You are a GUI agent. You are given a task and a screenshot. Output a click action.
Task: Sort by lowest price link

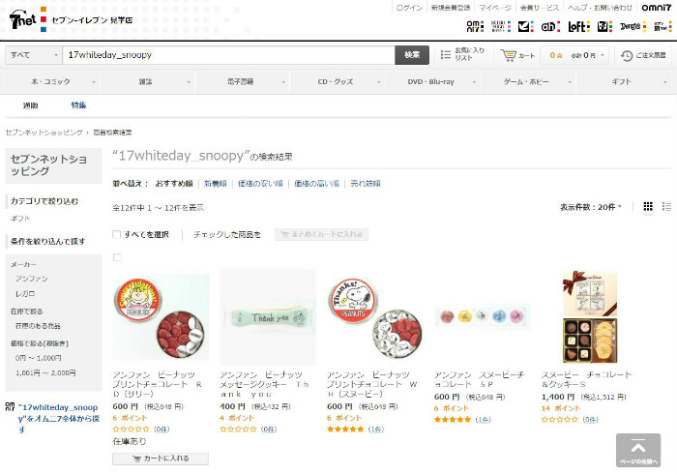(x=260, y=184)
